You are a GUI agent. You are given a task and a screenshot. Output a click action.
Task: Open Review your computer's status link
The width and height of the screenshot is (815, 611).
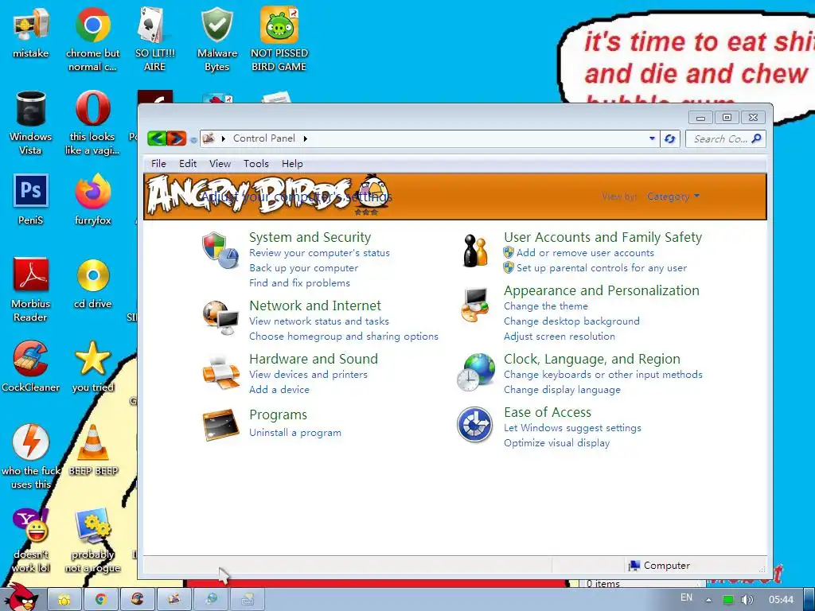click(319, 253)
